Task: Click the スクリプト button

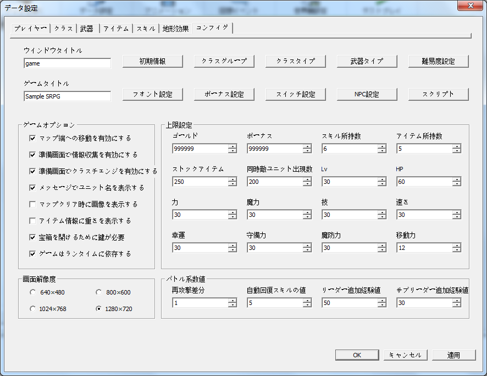Action: pyautogui.click(x=438, y=94)
